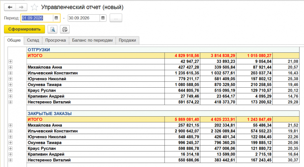
Task: Select the period end date field 30.09.2026
Action: [x=84, y=18]
